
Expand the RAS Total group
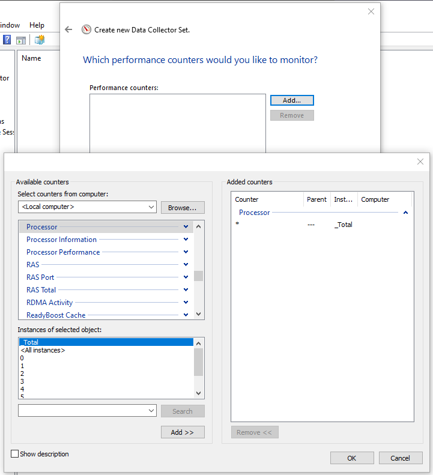[186, 290]
